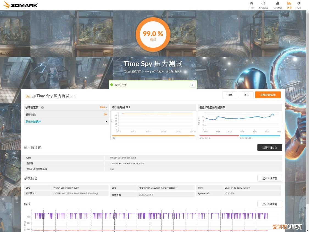Click the orange FPS legend bar
The width and height of the screenshot is (309, 232).
click(153, 136)
